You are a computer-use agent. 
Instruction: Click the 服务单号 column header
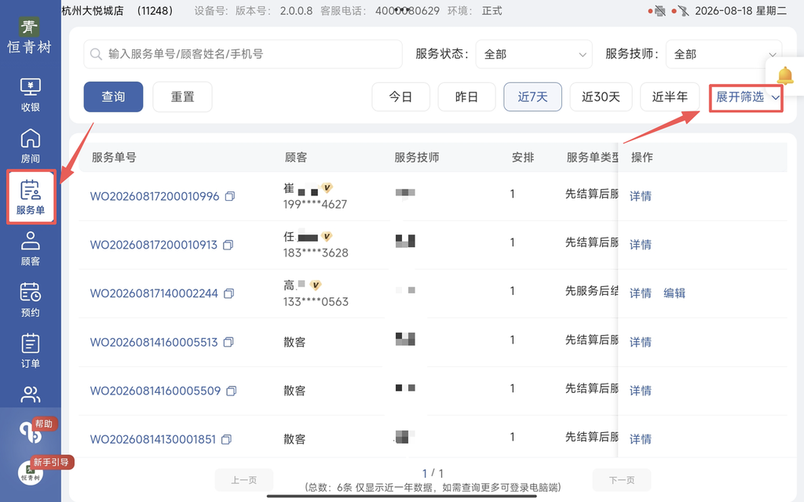[x=114, y=157]
